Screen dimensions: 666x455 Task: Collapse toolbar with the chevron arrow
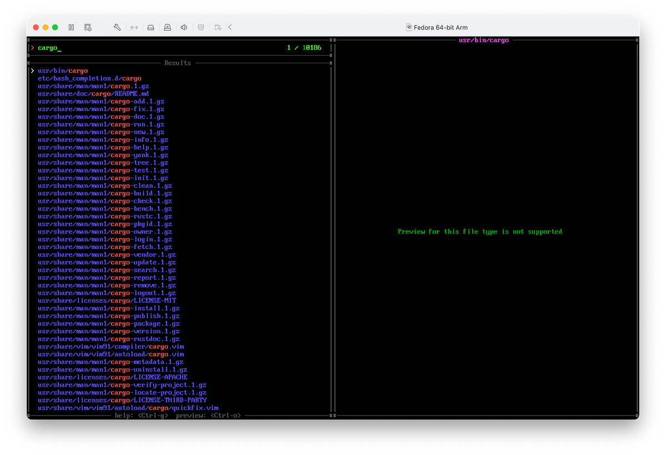(230, 27)
